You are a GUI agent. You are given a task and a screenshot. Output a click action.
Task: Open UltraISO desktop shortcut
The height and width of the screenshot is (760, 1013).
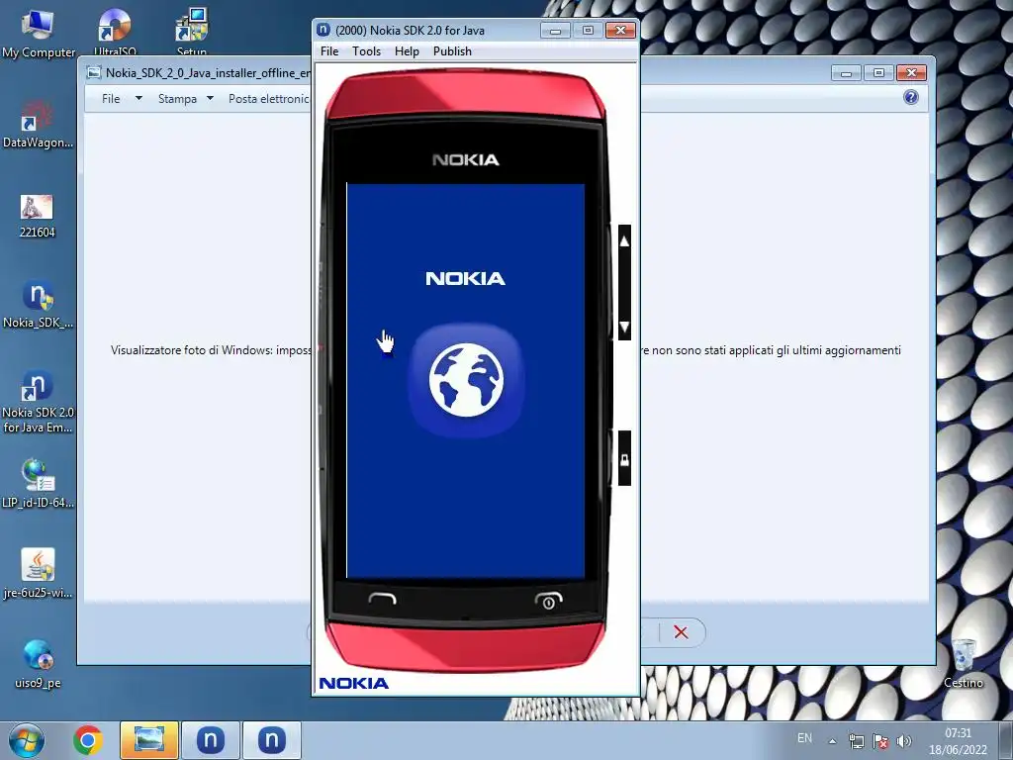pyautogui.click(x=115, y=33)
